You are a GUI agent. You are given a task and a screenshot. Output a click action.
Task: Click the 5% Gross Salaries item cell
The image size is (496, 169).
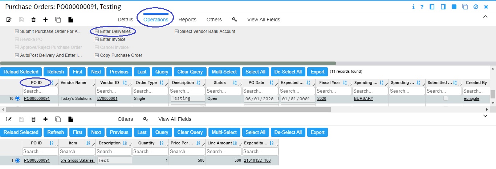point(77,160)
